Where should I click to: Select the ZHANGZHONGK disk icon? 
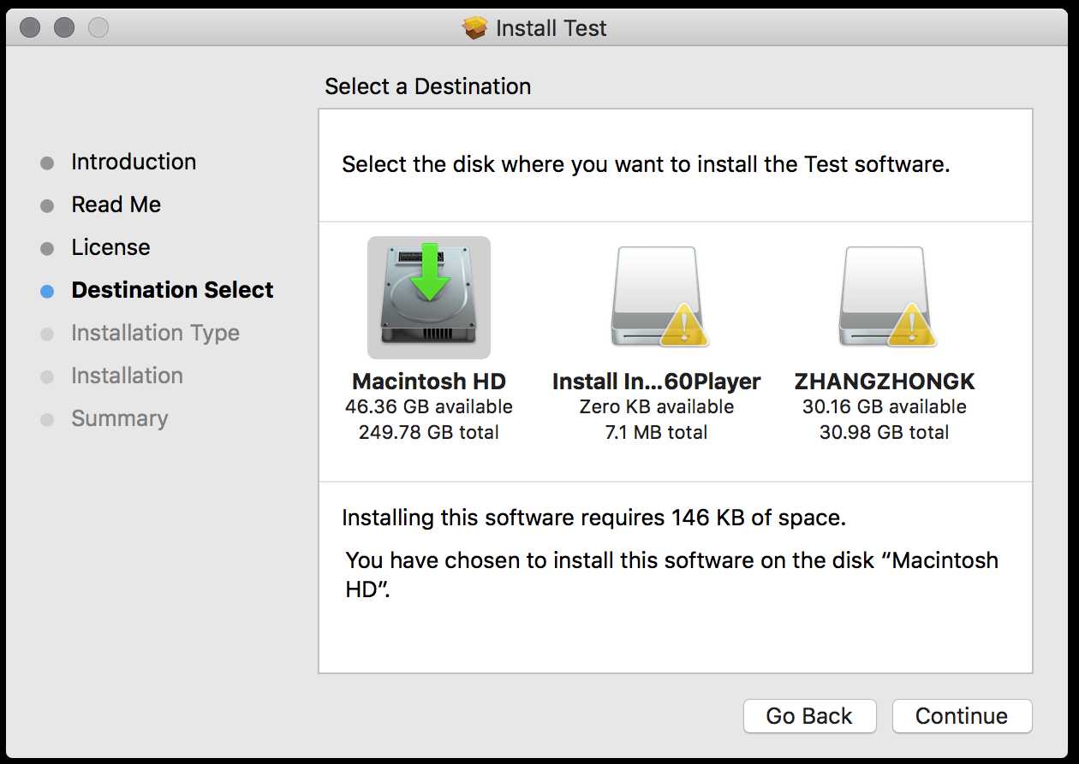click(884, 297)
